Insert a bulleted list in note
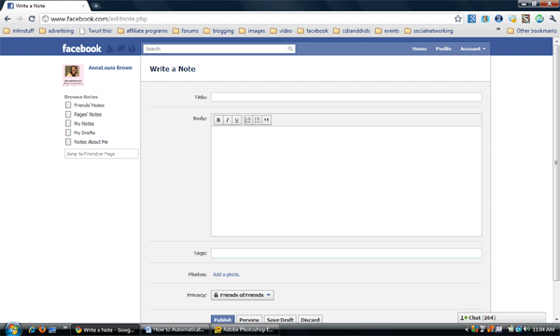Image resolution: width=560 pixels, height=336 pixels. coord(258,120)
